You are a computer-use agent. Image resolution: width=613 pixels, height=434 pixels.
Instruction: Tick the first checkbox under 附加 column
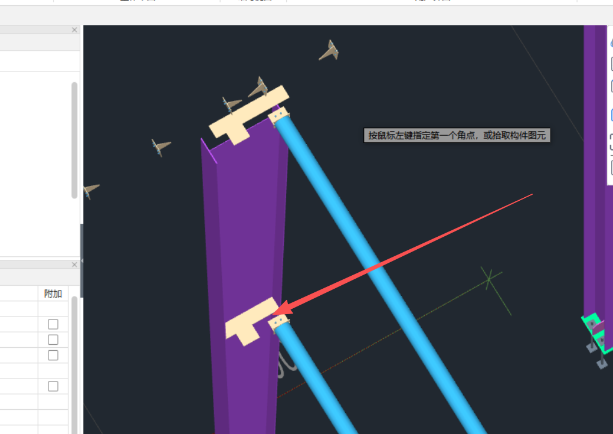coord(53,324)
